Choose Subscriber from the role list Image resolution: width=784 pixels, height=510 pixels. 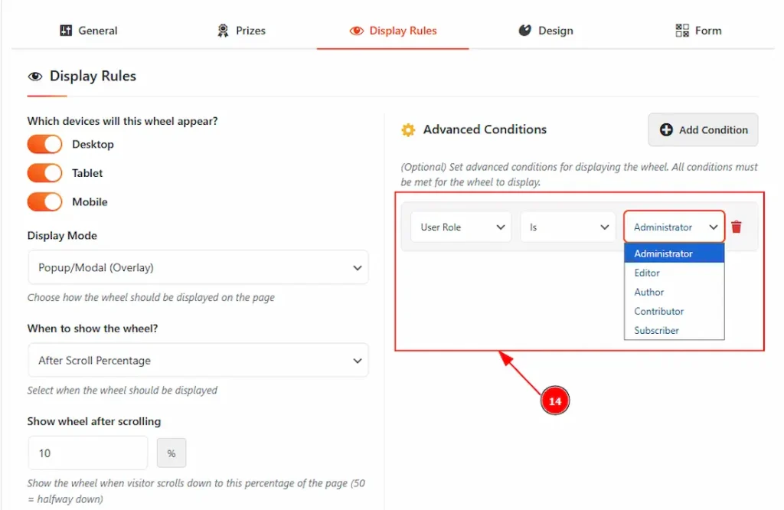point(657,331)
